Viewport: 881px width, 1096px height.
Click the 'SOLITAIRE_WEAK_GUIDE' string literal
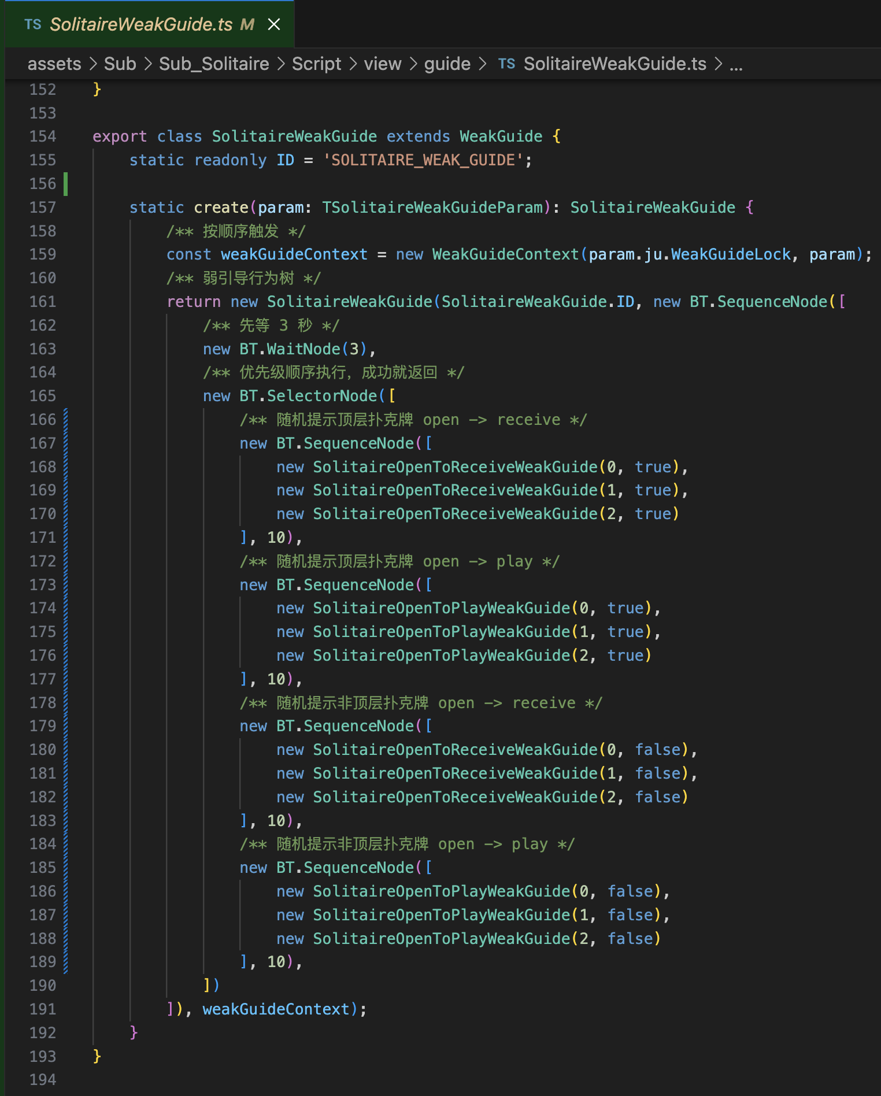[423, 160]
